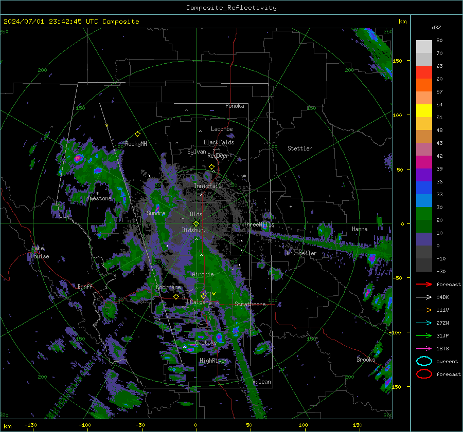Click the bright yellow 54-51 dBZ swatch
463x432 pixels.
pyautogui.click(x=424, y=111)
